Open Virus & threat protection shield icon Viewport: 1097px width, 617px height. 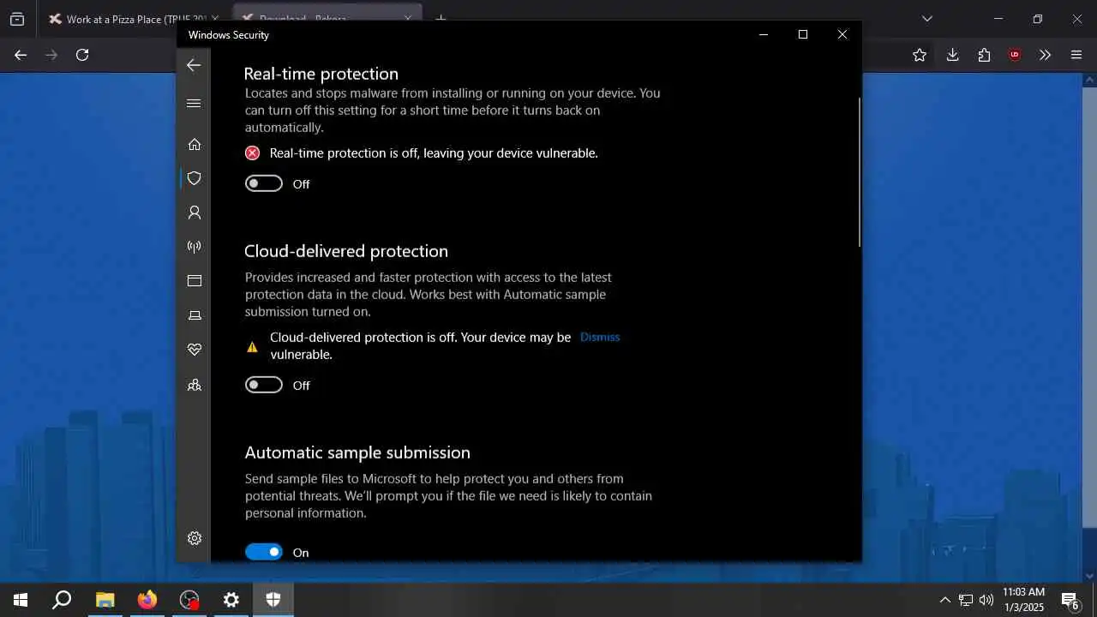click(195, 178)
